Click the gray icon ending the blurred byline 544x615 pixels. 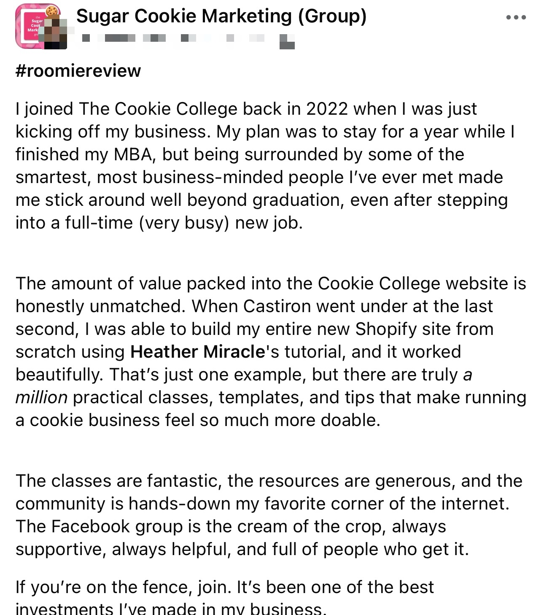pos(287,41)
